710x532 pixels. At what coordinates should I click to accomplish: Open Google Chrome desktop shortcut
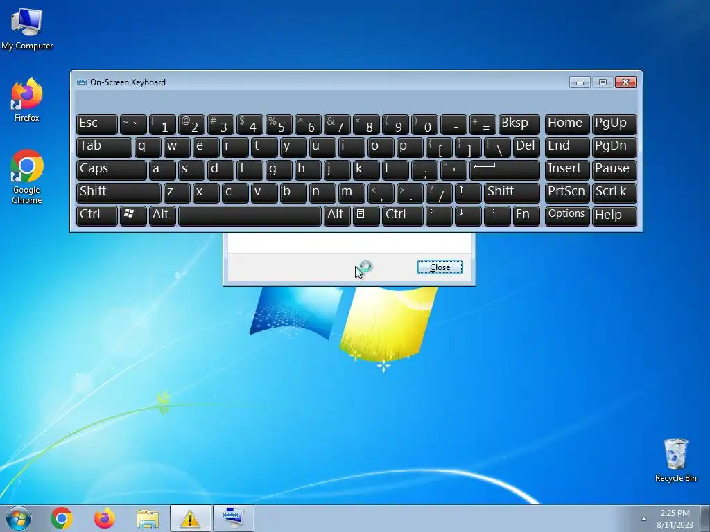(x=27, y=177)
